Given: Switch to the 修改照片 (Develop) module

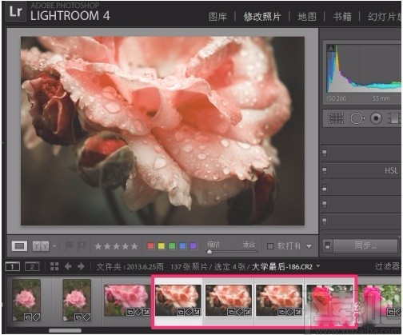Looking at the screenshot, I should (262, 17).
